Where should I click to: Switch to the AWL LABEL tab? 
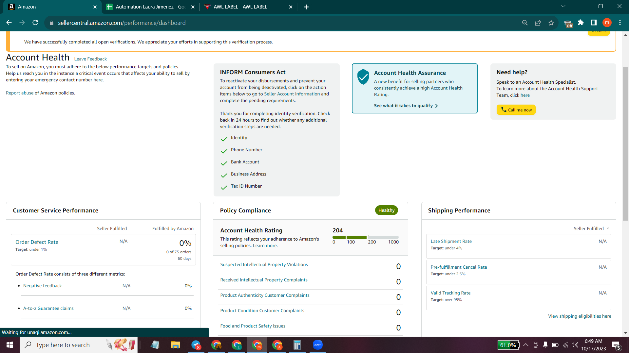(x=248, y=7)
